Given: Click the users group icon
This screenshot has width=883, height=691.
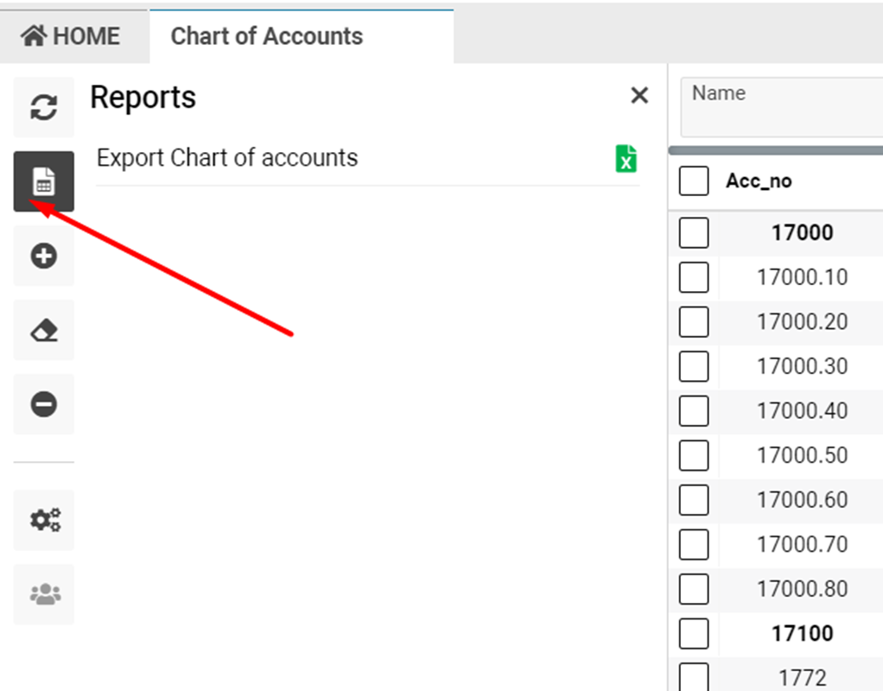Looking at the screenshot, I should (x=43, y=594).
